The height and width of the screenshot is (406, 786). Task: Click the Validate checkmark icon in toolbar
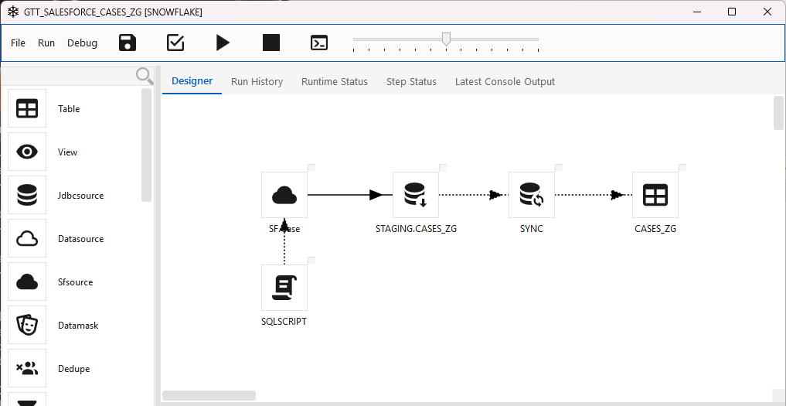point(175,43)
